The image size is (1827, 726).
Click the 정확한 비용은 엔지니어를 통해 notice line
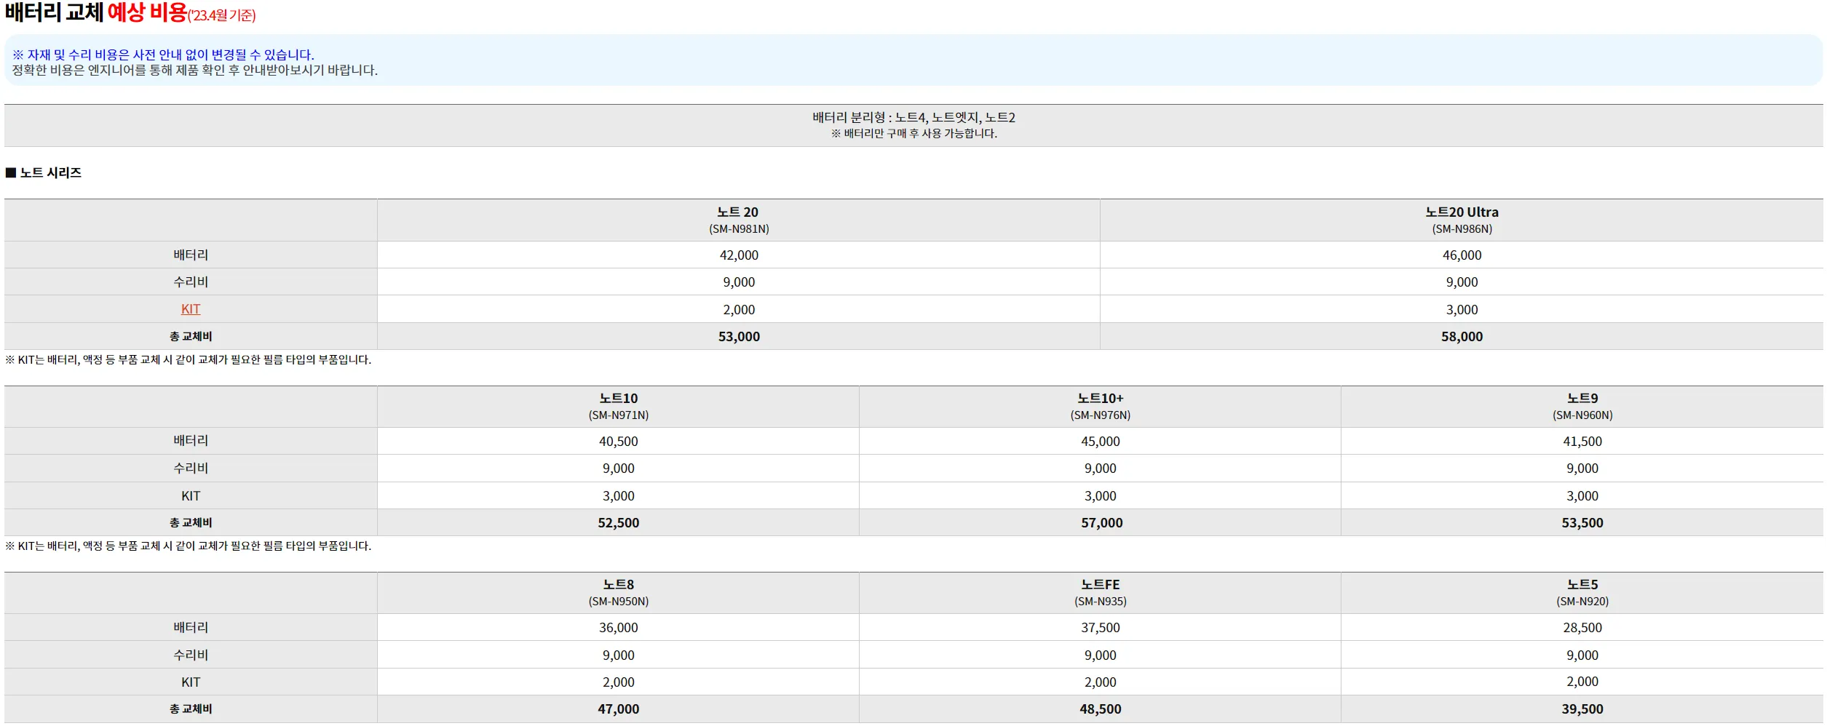[x=194, y=71]
